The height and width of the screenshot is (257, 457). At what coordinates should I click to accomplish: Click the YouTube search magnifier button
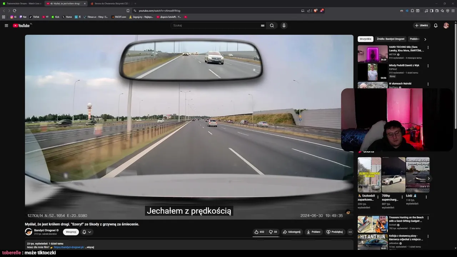(x=272, y=25)
